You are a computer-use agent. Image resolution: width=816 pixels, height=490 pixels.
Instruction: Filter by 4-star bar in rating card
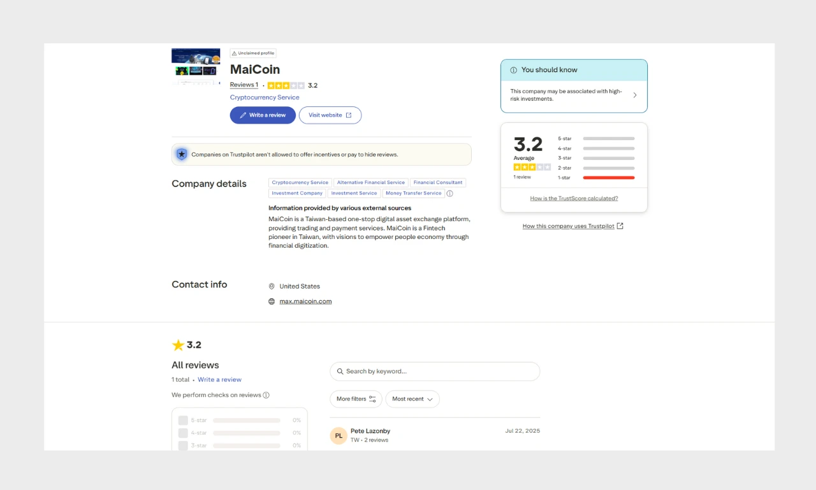609,148
